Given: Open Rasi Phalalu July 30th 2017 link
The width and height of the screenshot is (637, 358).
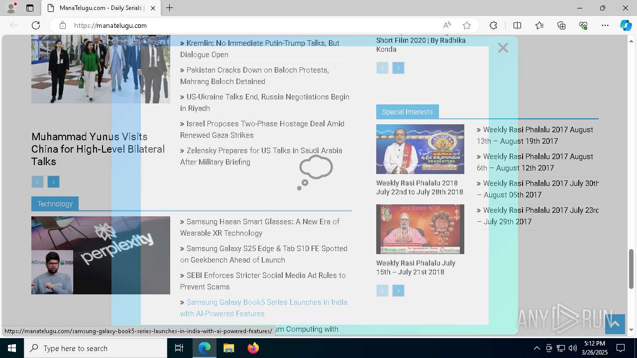Looking at the screenshot, I should [x=537, y=189].
